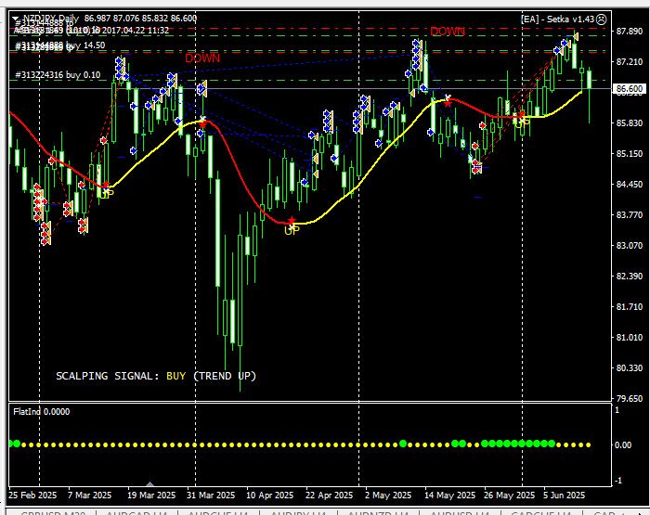Click the red DOWN label near 31 Mar 2025

(x=202, y=58)
